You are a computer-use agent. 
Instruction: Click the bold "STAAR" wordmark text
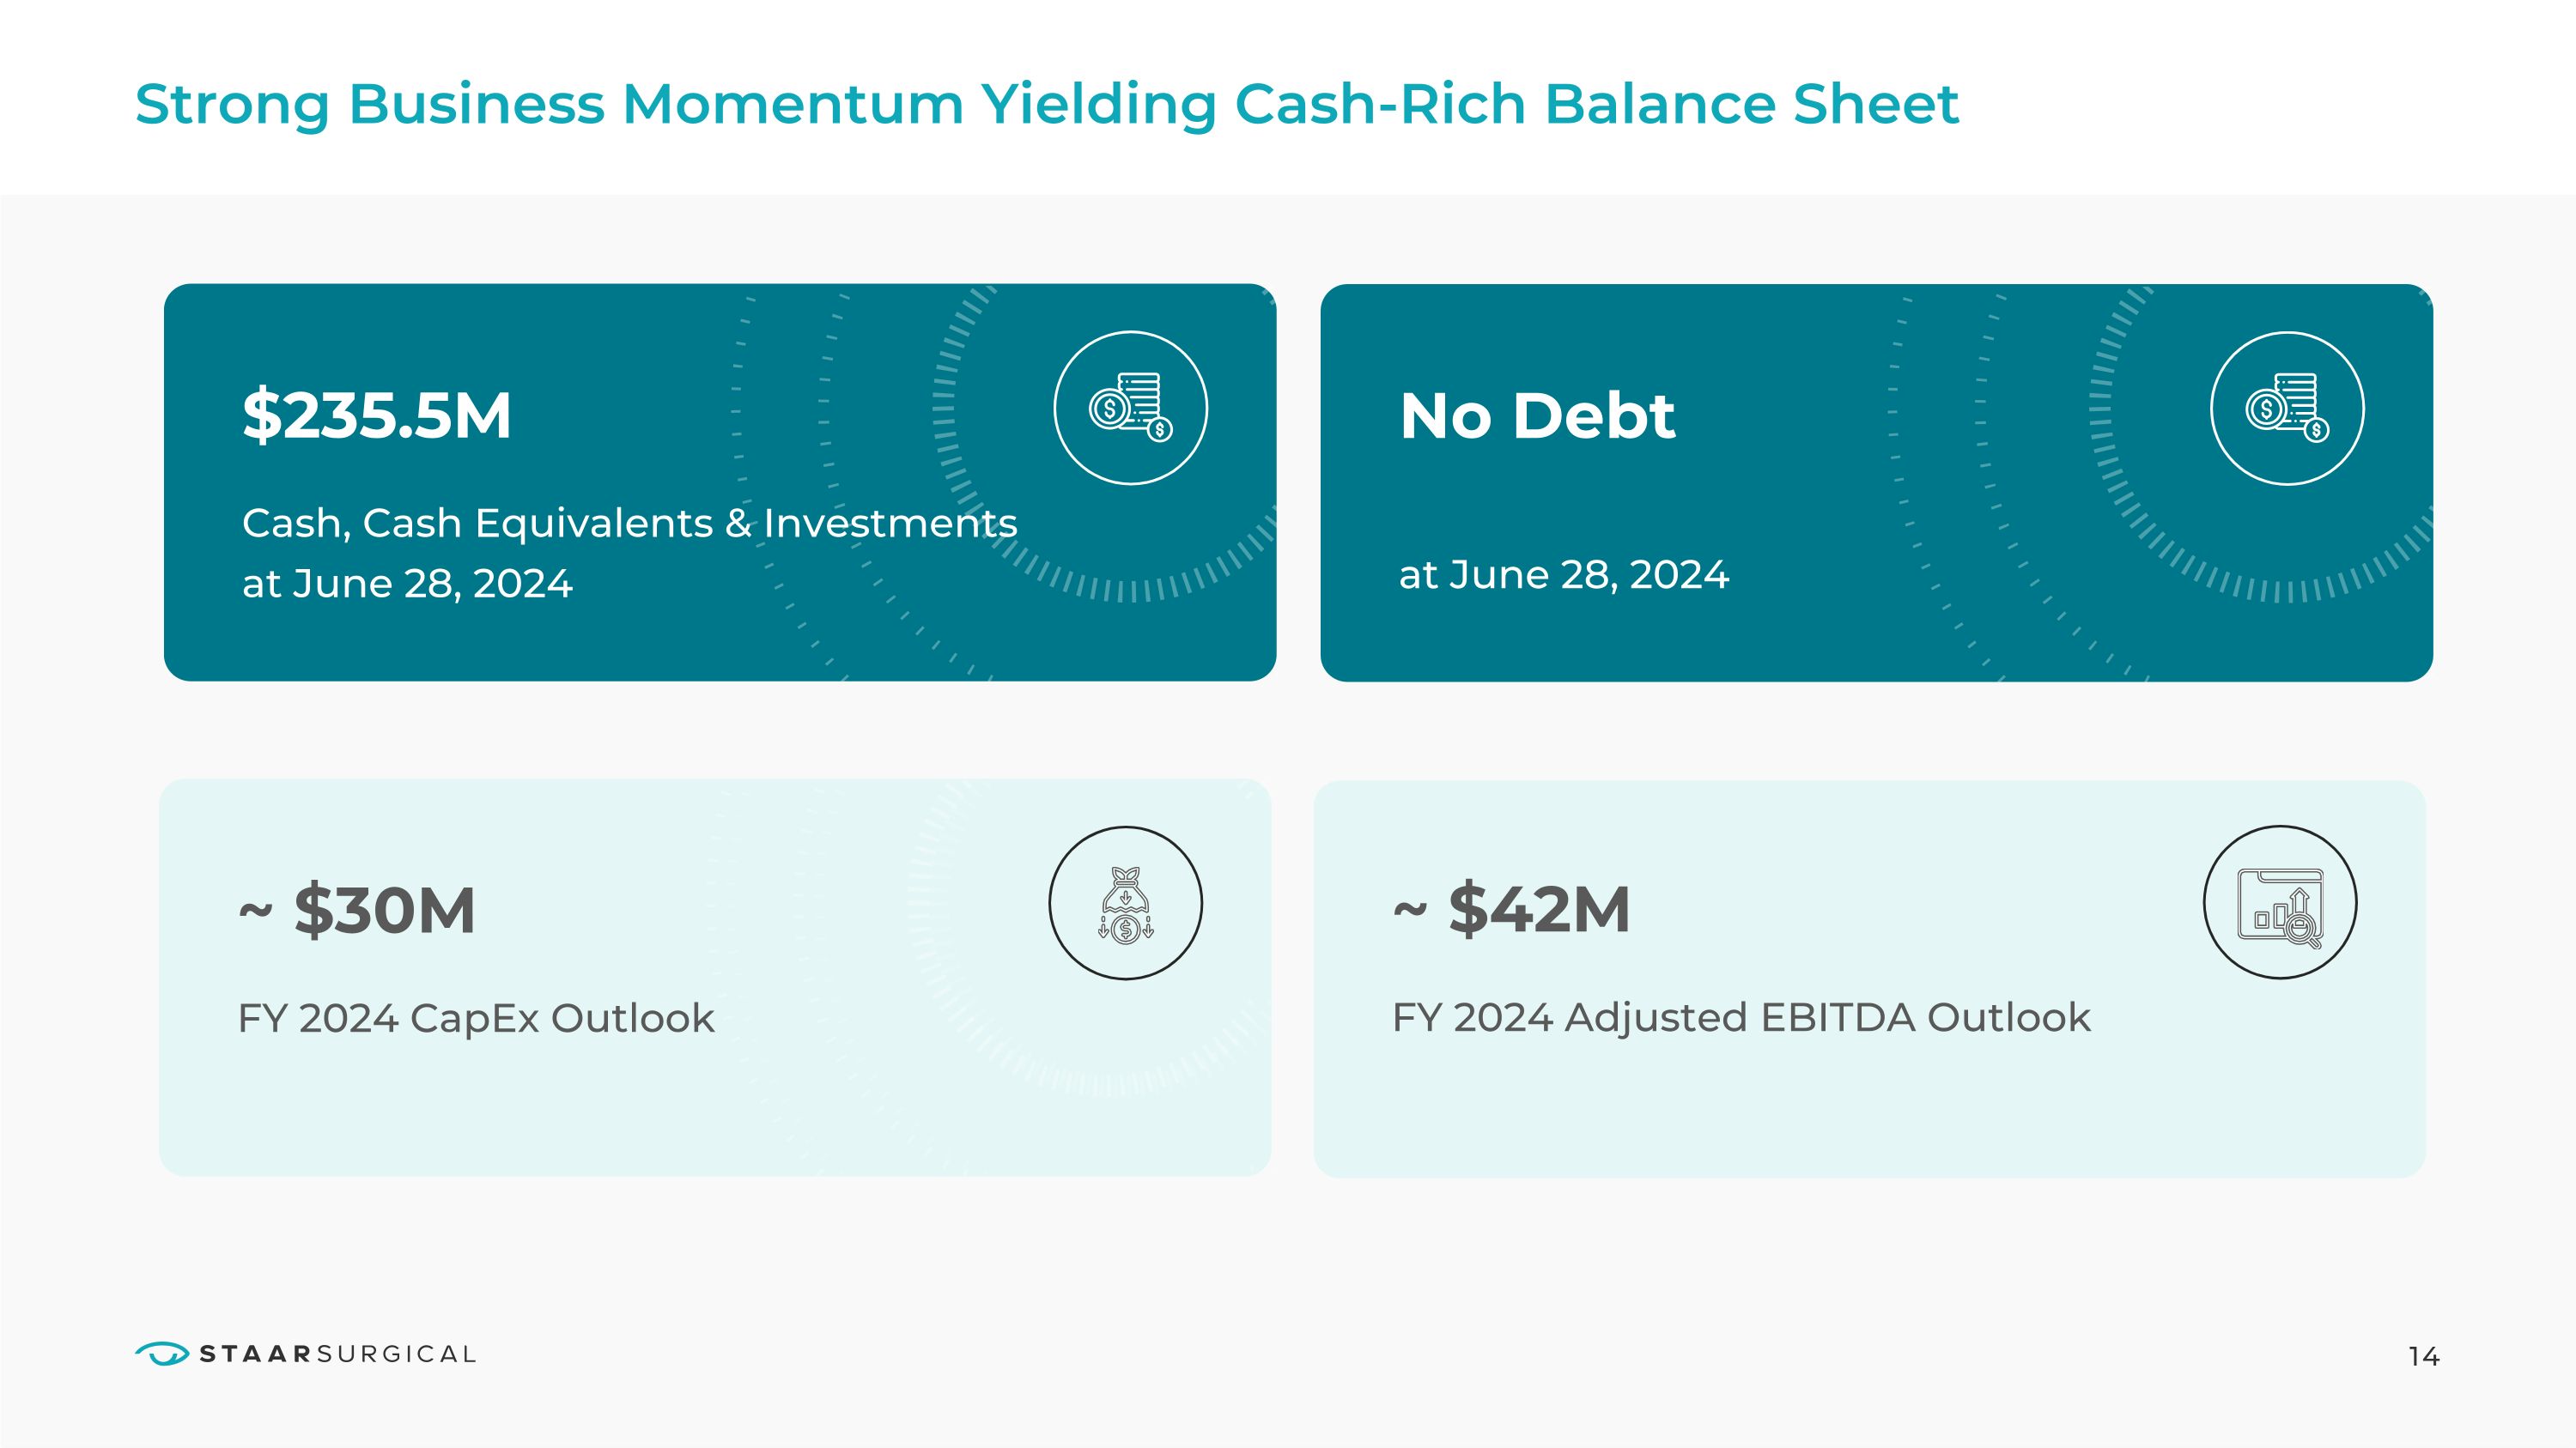[255, 1354]
